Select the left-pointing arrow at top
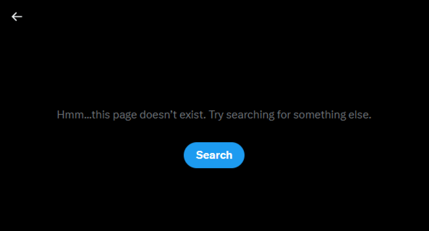 17,17
